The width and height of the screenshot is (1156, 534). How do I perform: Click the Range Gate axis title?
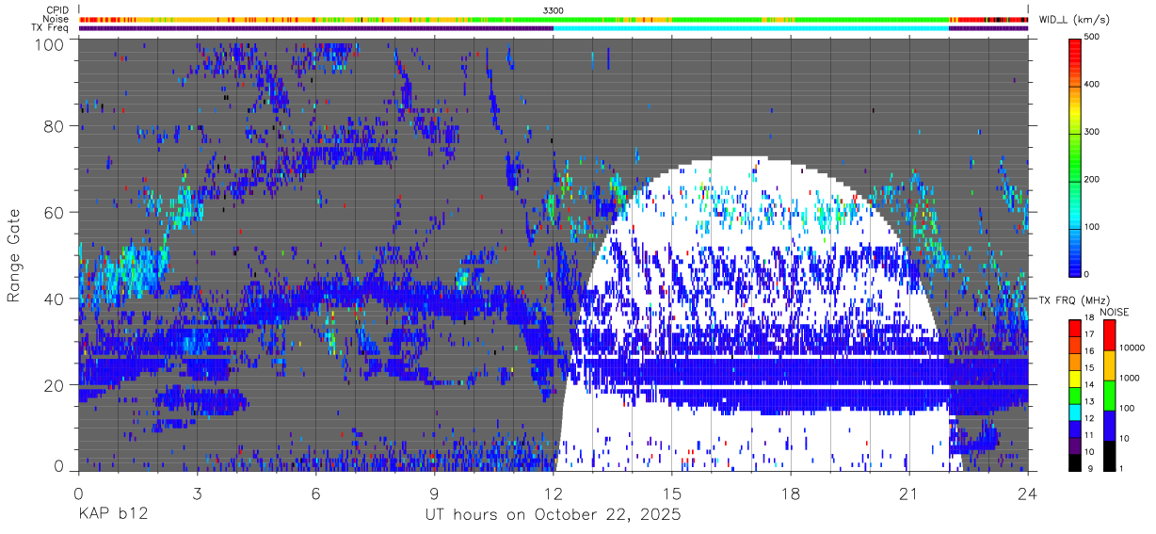(x=14, y=256)
